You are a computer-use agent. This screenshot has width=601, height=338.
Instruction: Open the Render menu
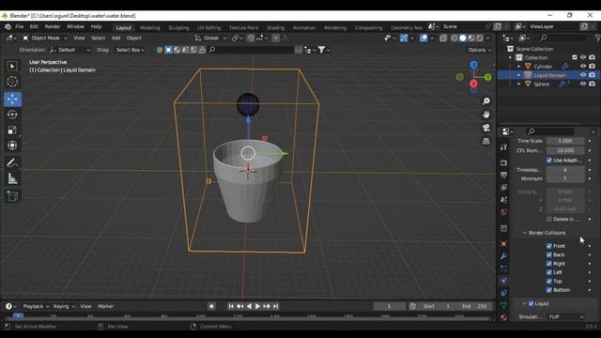point(53,27)
